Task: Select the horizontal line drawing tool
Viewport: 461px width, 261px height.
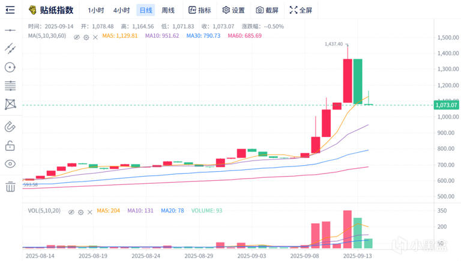Action: point(10,30)
